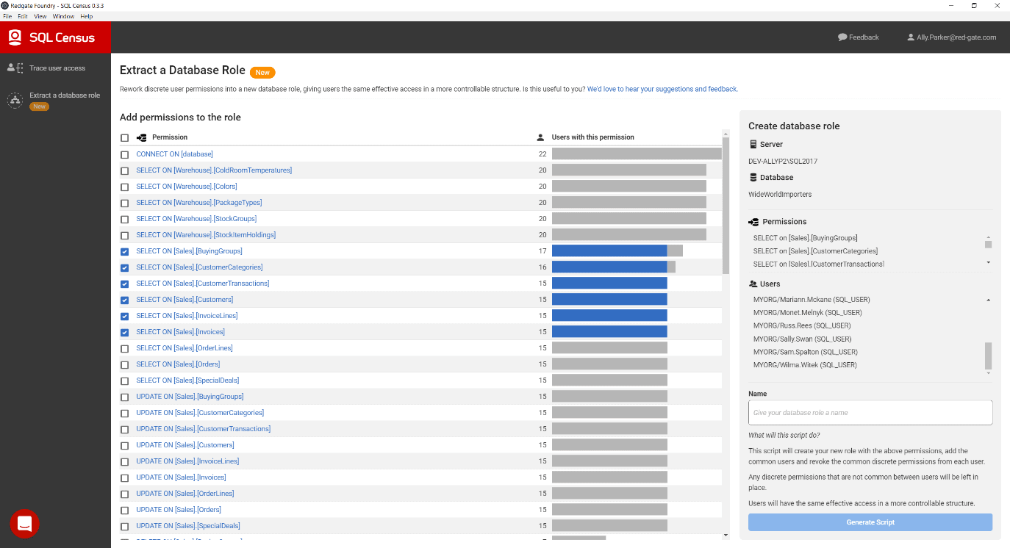
Task: Uncheck SELECT ON Sales CustomerCategories checkbox
Action: click(x=124, y=268)
